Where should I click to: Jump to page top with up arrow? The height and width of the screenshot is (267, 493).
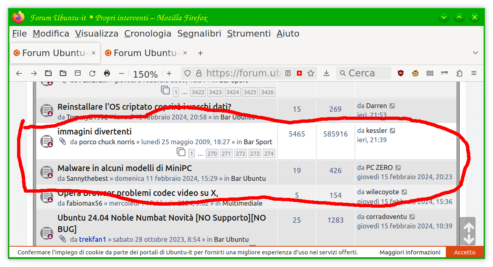click(469, 228)
